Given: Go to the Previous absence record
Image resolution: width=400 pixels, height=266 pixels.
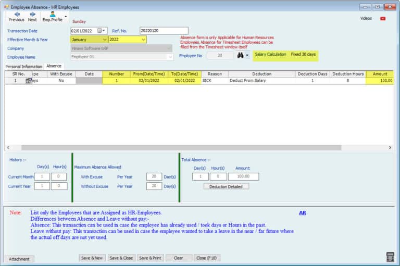Looking at the screenshot, I should (x=16, y=17).
